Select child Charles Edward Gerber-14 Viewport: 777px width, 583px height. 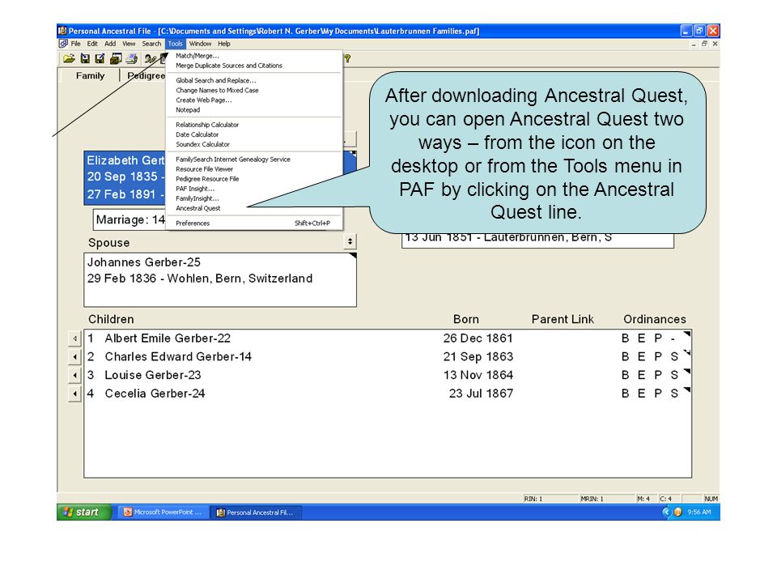pyautogui.click(x=178, y=357)
